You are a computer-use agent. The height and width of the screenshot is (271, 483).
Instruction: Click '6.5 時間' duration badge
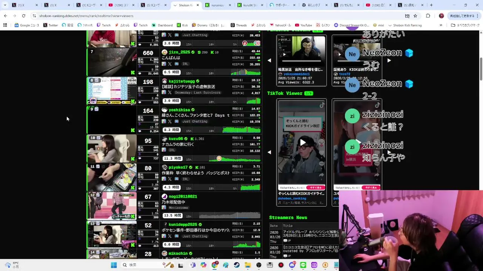171,72
